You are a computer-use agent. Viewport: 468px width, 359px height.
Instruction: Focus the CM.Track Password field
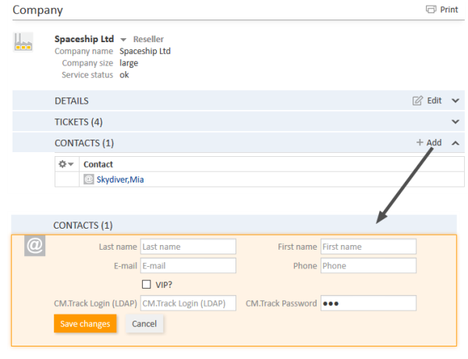[x=368, y=303]
